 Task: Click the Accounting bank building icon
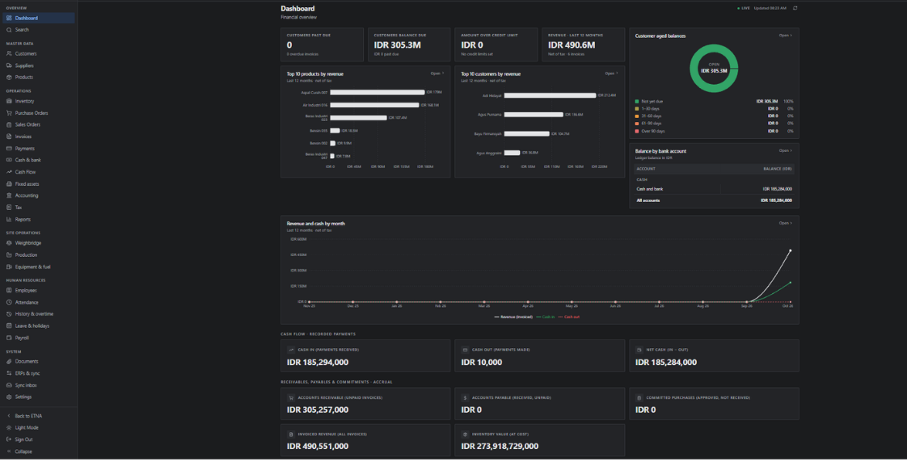coord(9,195)
